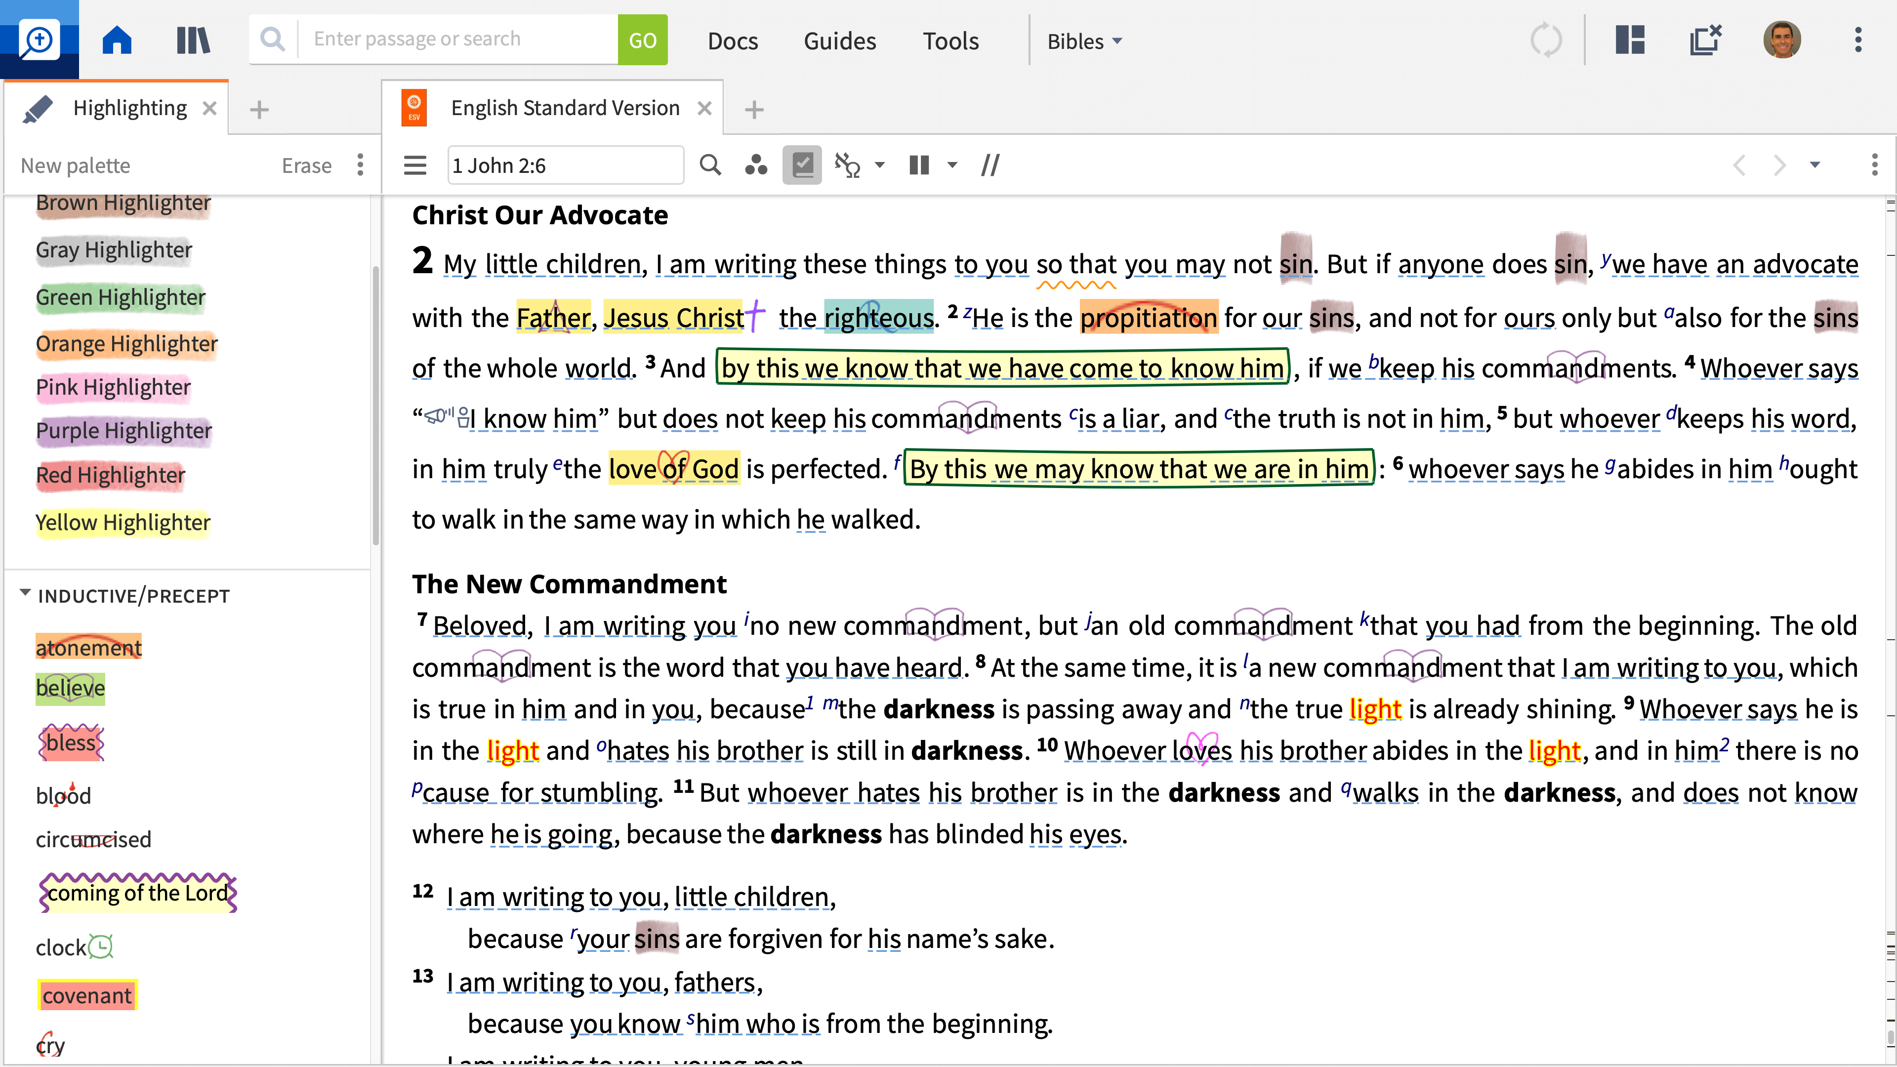This screenshot has width=1897, height=1067.
Task: Close the Highlighting tab
Action: click(210, 109)
